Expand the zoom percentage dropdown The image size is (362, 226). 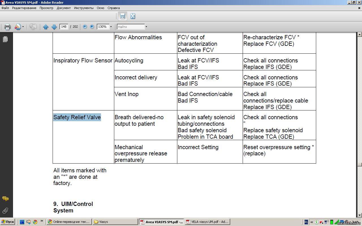[111, 27]
